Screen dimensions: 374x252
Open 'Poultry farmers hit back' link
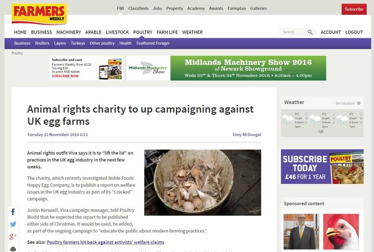click(106, 242)
